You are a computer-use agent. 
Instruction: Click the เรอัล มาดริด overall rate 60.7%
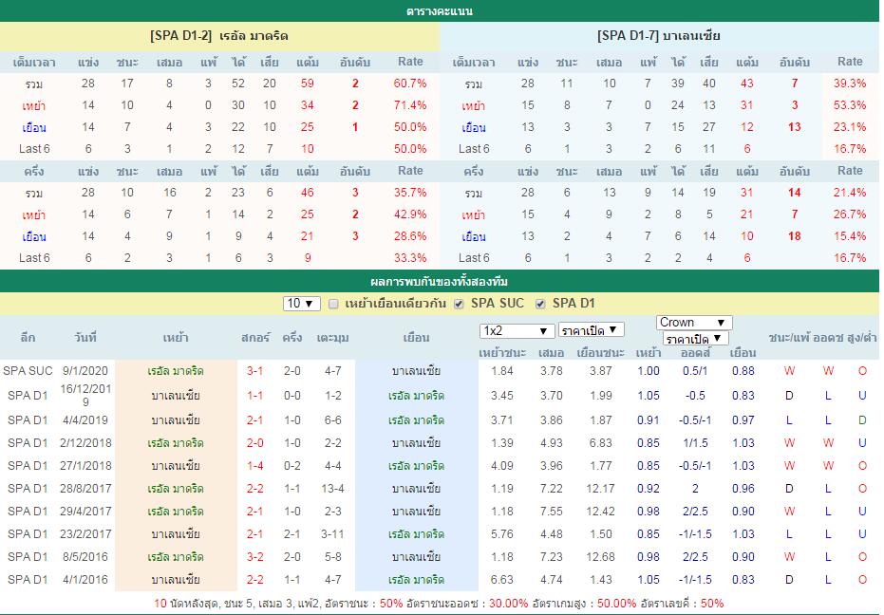(x=410, y=84)
